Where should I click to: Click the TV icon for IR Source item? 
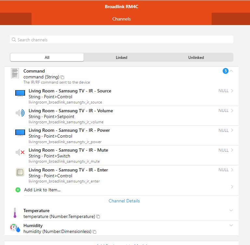(20, 93)
